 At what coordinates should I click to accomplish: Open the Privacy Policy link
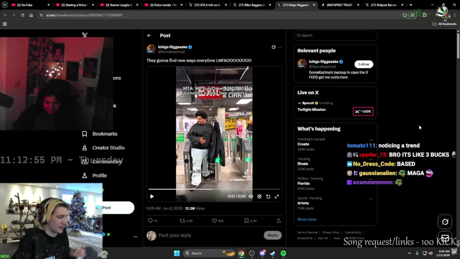point(331,232)
